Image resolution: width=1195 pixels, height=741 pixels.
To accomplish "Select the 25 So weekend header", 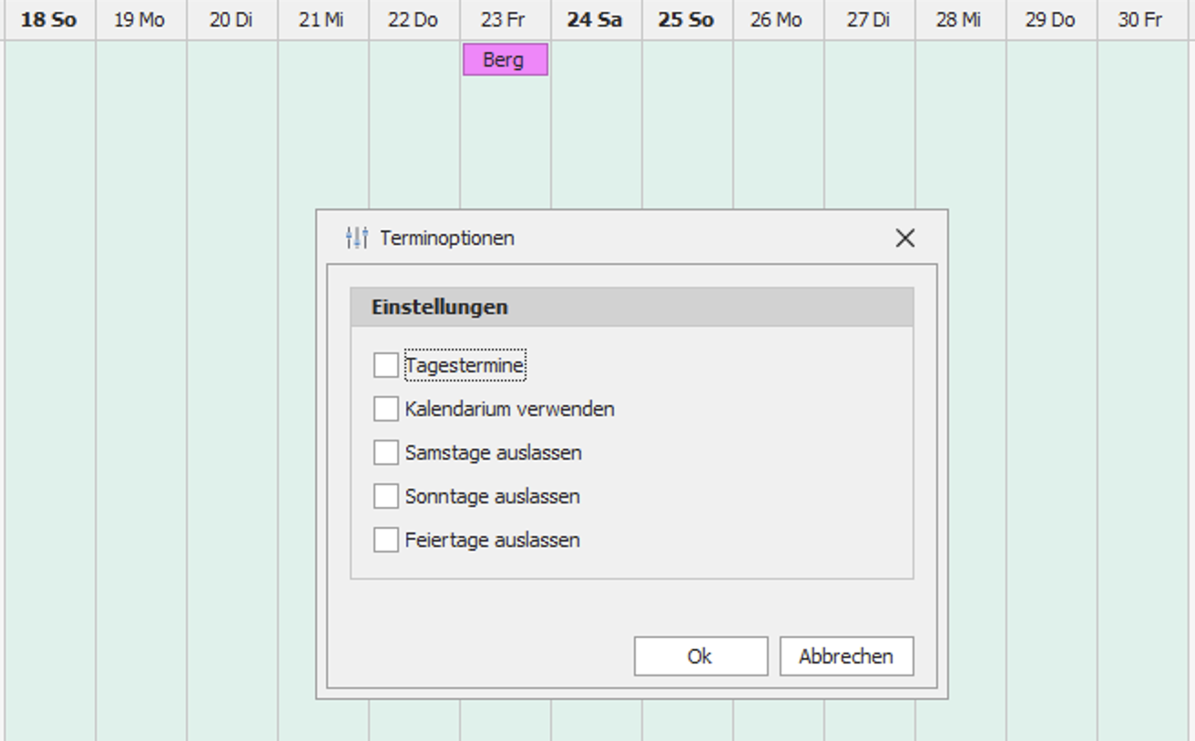I will point(685,16).
